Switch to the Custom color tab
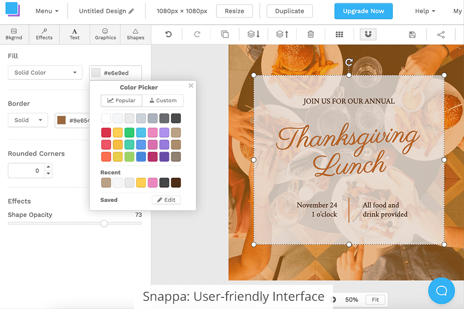 [x=163, y=100]
